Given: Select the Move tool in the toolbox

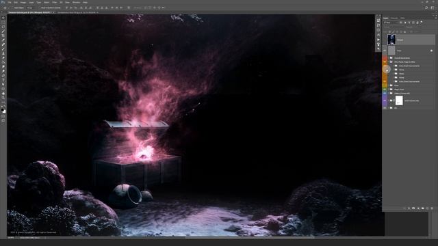Looking at the screenshot, I should (x=3, y=18).
